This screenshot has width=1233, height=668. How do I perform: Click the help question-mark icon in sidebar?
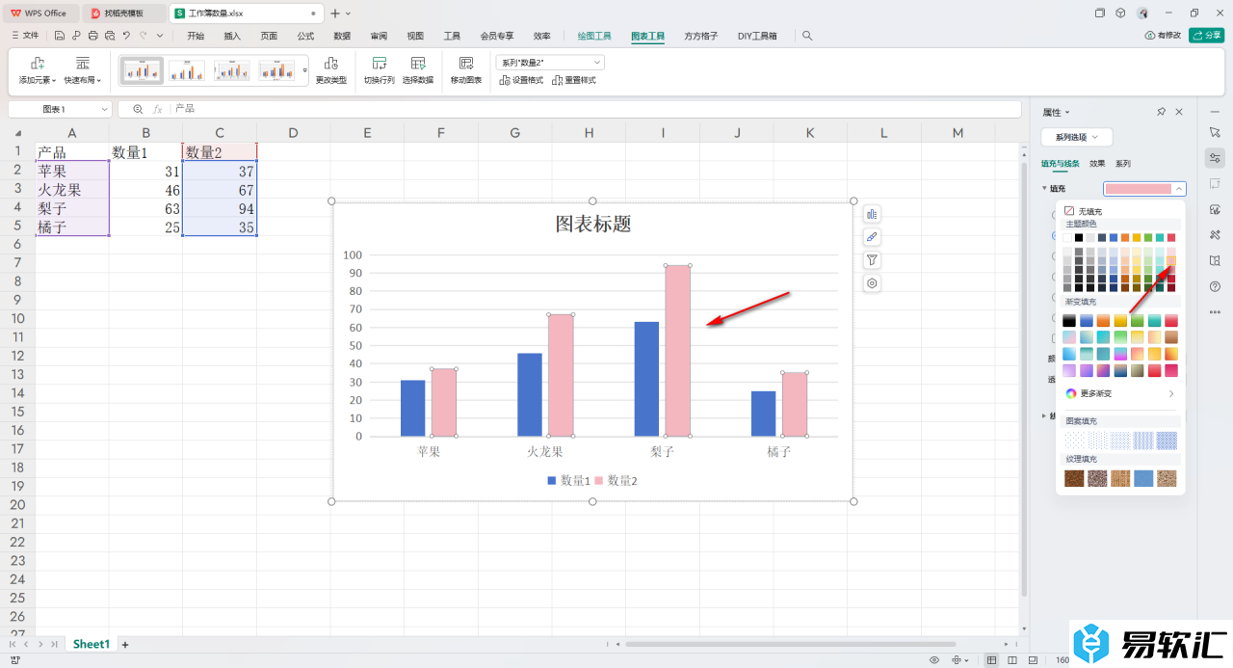[1215, 285]
